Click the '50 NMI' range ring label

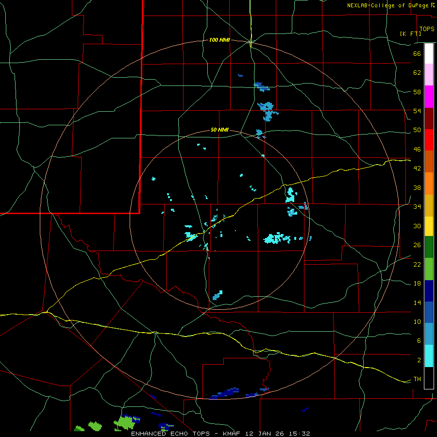click(219, 130)
